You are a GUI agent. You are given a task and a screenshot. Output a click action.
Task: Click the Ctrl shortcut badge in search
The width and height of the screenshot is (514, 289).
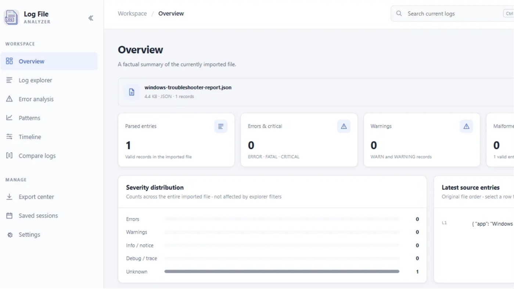click(509, 14)
